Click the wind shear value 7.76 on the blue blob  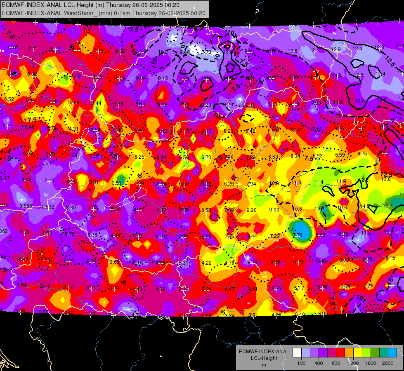tap(298, 235)
